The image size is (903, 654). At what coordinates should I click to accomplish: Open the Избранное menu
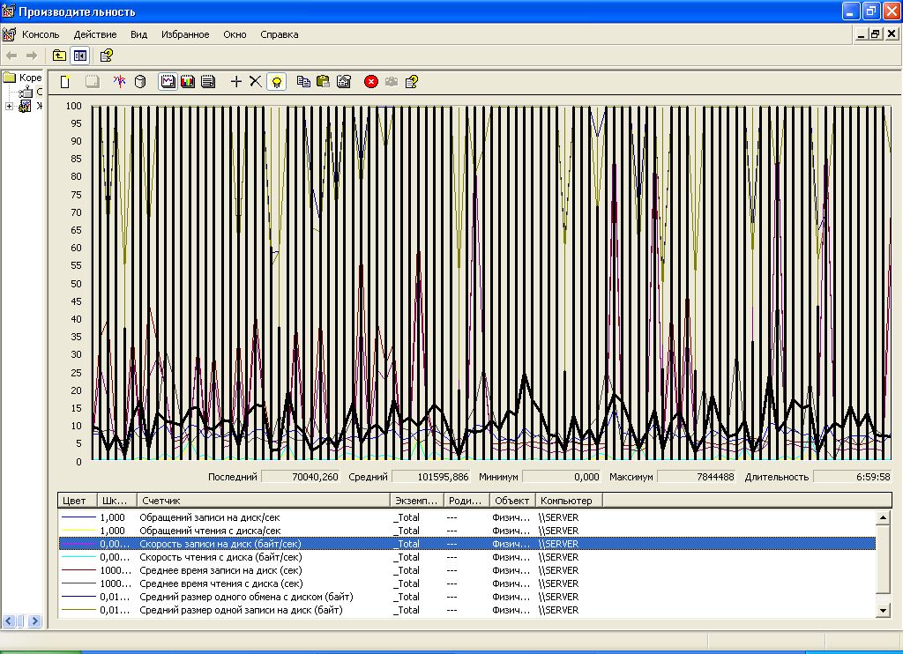coord(185,34)
